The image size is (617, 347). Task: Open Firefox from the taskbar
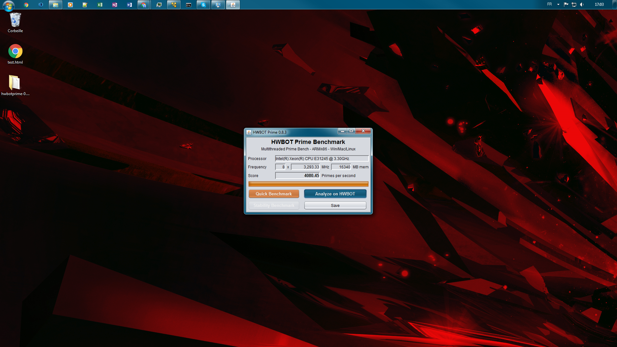(41, 5)
